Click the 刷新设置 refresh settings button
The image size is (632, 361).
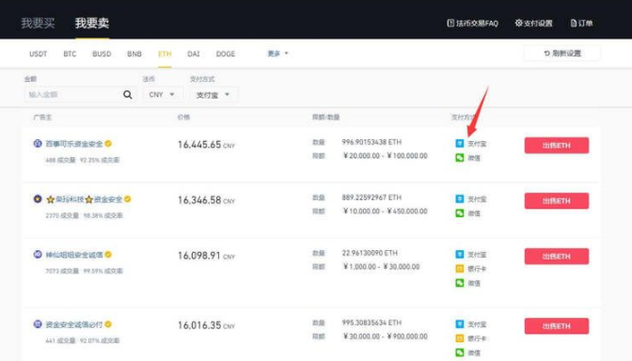(x=562, y=54)
